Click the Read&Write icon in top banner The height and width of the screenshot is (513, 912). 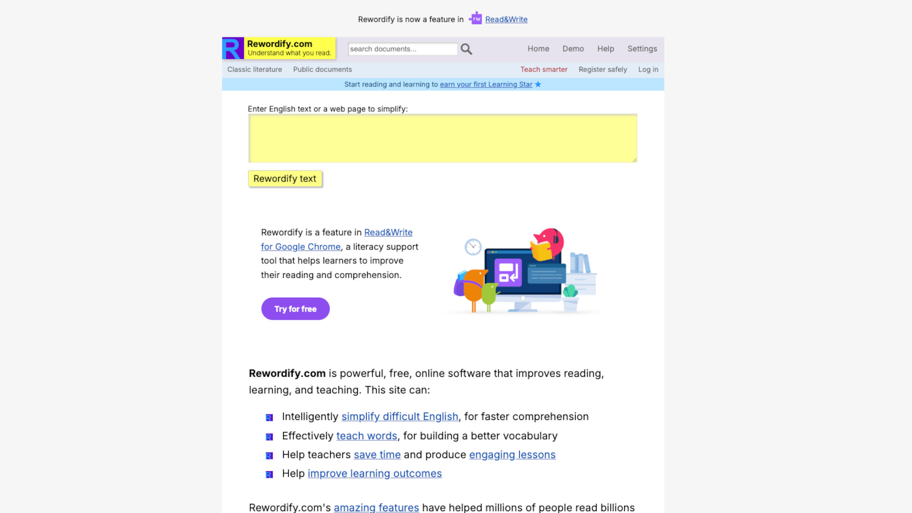point(475,19)
